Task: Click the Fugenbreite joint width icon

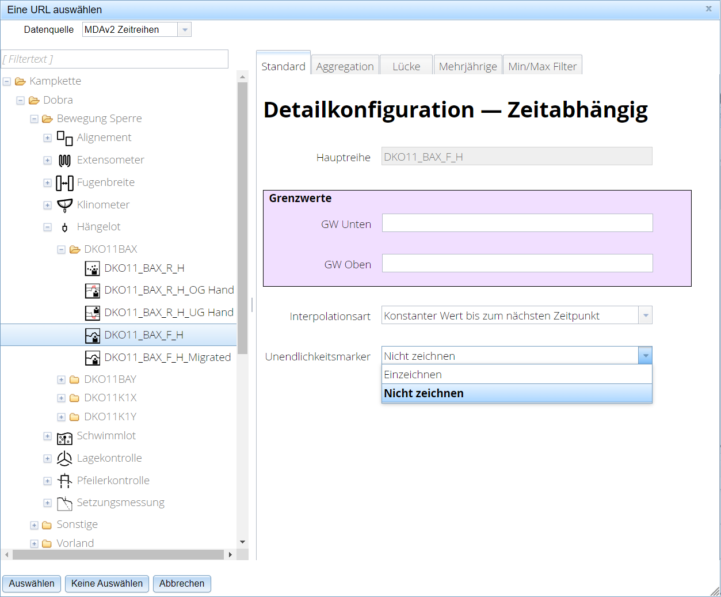Action: point(64,183)
